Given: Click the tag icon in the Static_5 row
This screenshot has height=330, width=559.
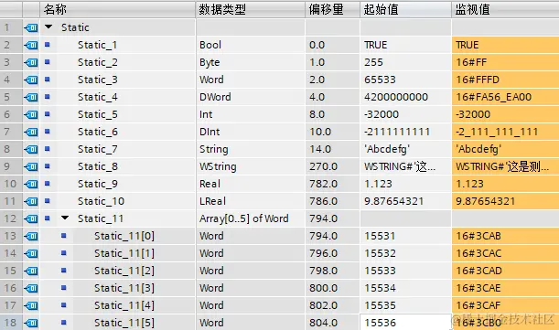Looking at the screenshot, I should pyautogui.click(x=31, y=114).
